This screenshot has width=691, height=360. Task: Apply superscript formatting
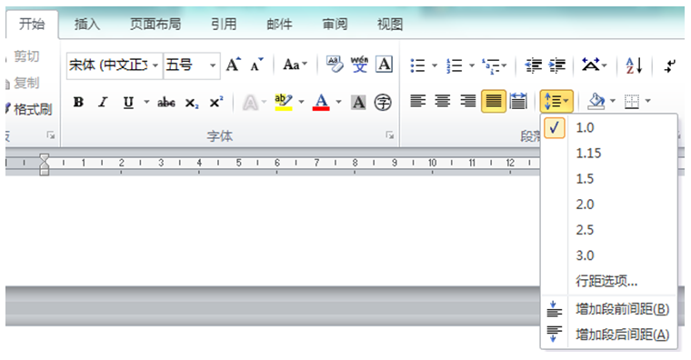pos(216,102)
